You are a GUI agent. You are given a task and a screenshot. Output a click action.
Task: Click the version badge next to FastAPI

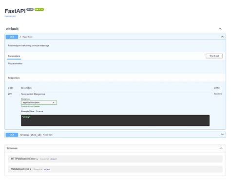coord(30,9)
